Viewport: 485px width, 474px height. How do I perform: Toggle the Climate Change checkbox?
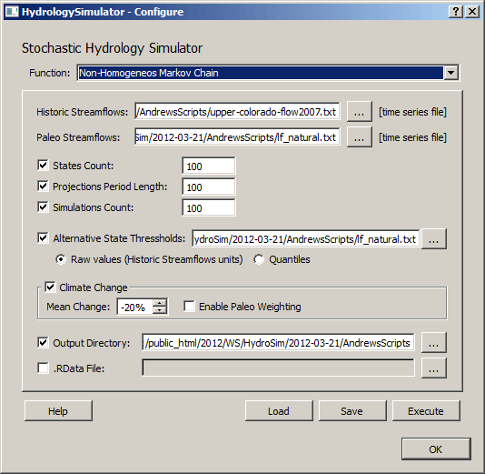click(x=50, y=287)
